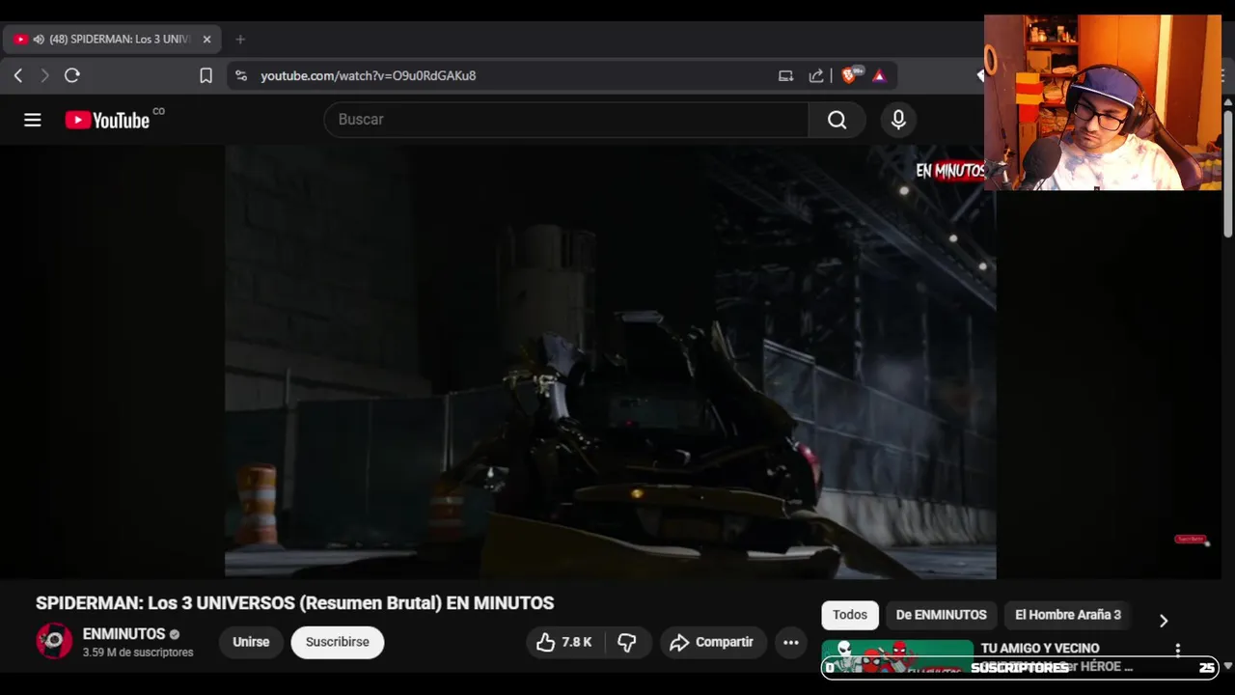Open site settings icon in address bar
The width and height of the screenshot is (1235, 695).
tap(241, 75)
